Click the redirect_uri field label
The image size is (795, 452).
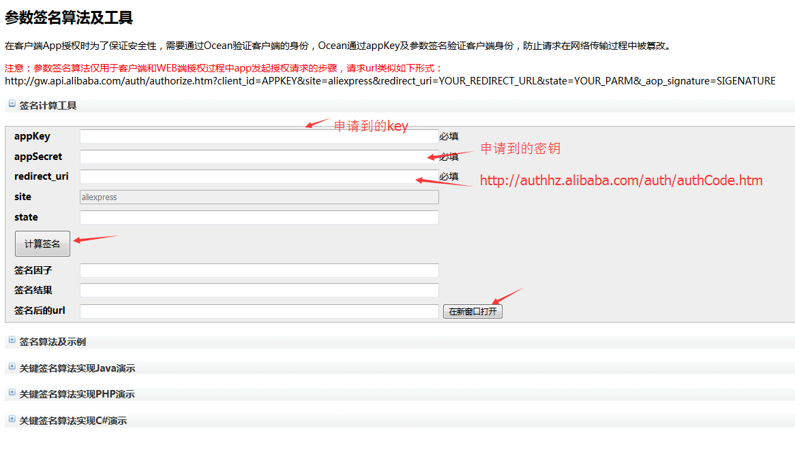pyautogui.click(x=41, y=177)
